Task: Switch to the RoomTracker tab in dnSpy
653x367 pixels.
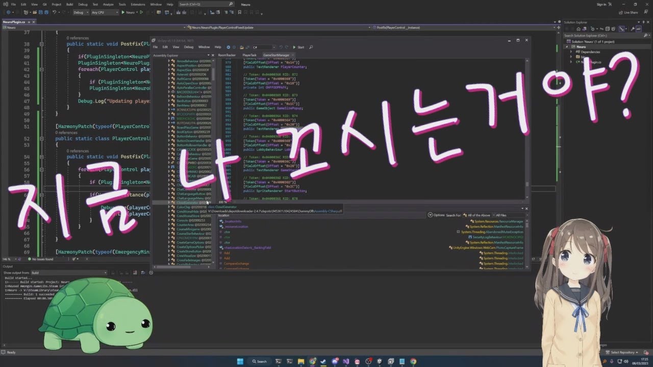Action: click(x=227, y=55)
